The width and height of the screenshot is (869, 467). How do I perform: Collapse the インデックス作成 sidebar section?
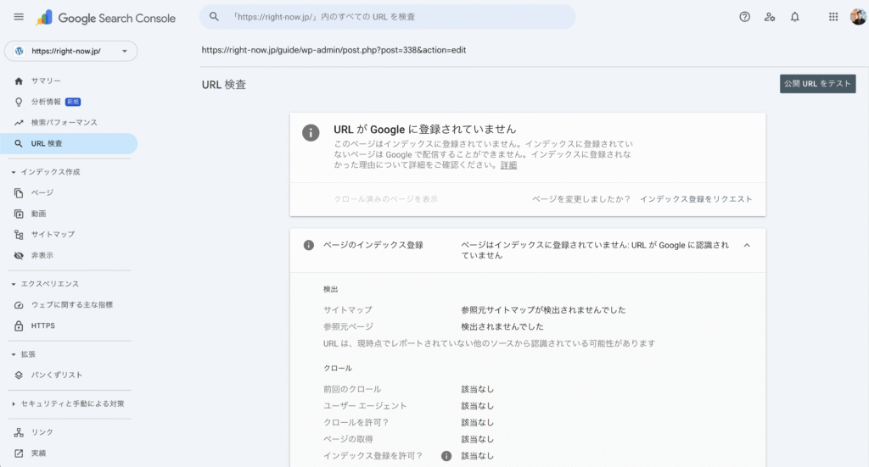tap(14, 172)
